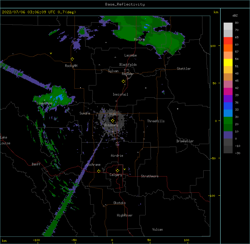
Task: Click the gray ground clutter ring around Didsbury
Action: tap(112, 122)
